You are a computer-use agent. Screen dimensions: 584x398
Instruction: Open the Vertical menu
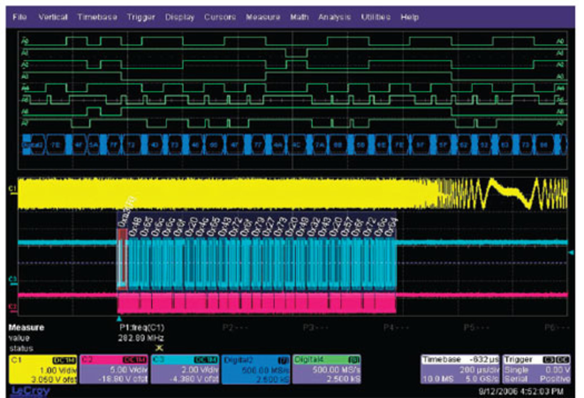pos(53,17)
